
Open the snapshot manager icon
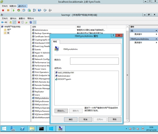click(x=34, y=10)
